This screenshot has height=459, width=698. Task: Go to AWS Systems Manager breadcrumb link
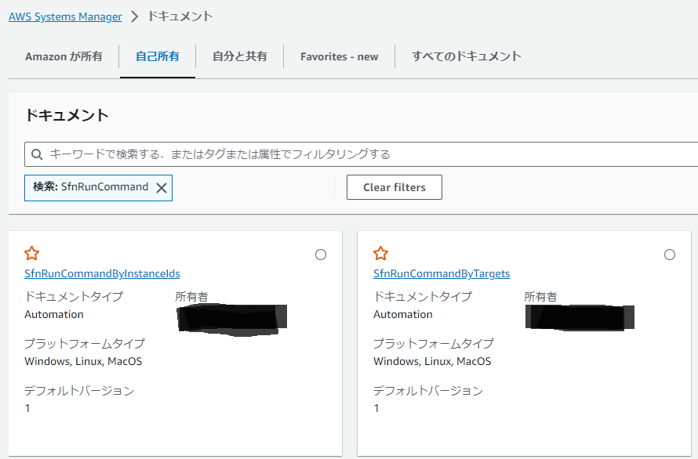click(65, 16)
